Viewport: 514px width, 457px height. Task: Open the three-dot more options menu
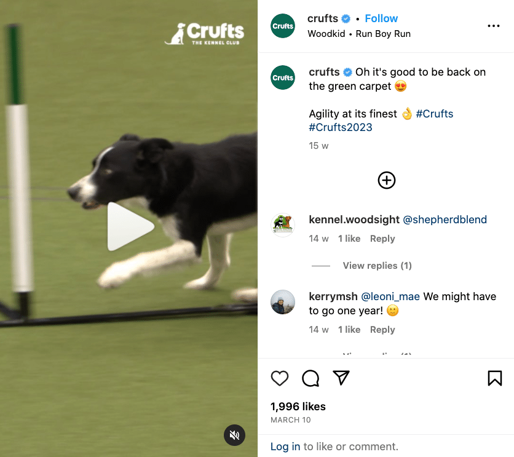pos(493,26)
